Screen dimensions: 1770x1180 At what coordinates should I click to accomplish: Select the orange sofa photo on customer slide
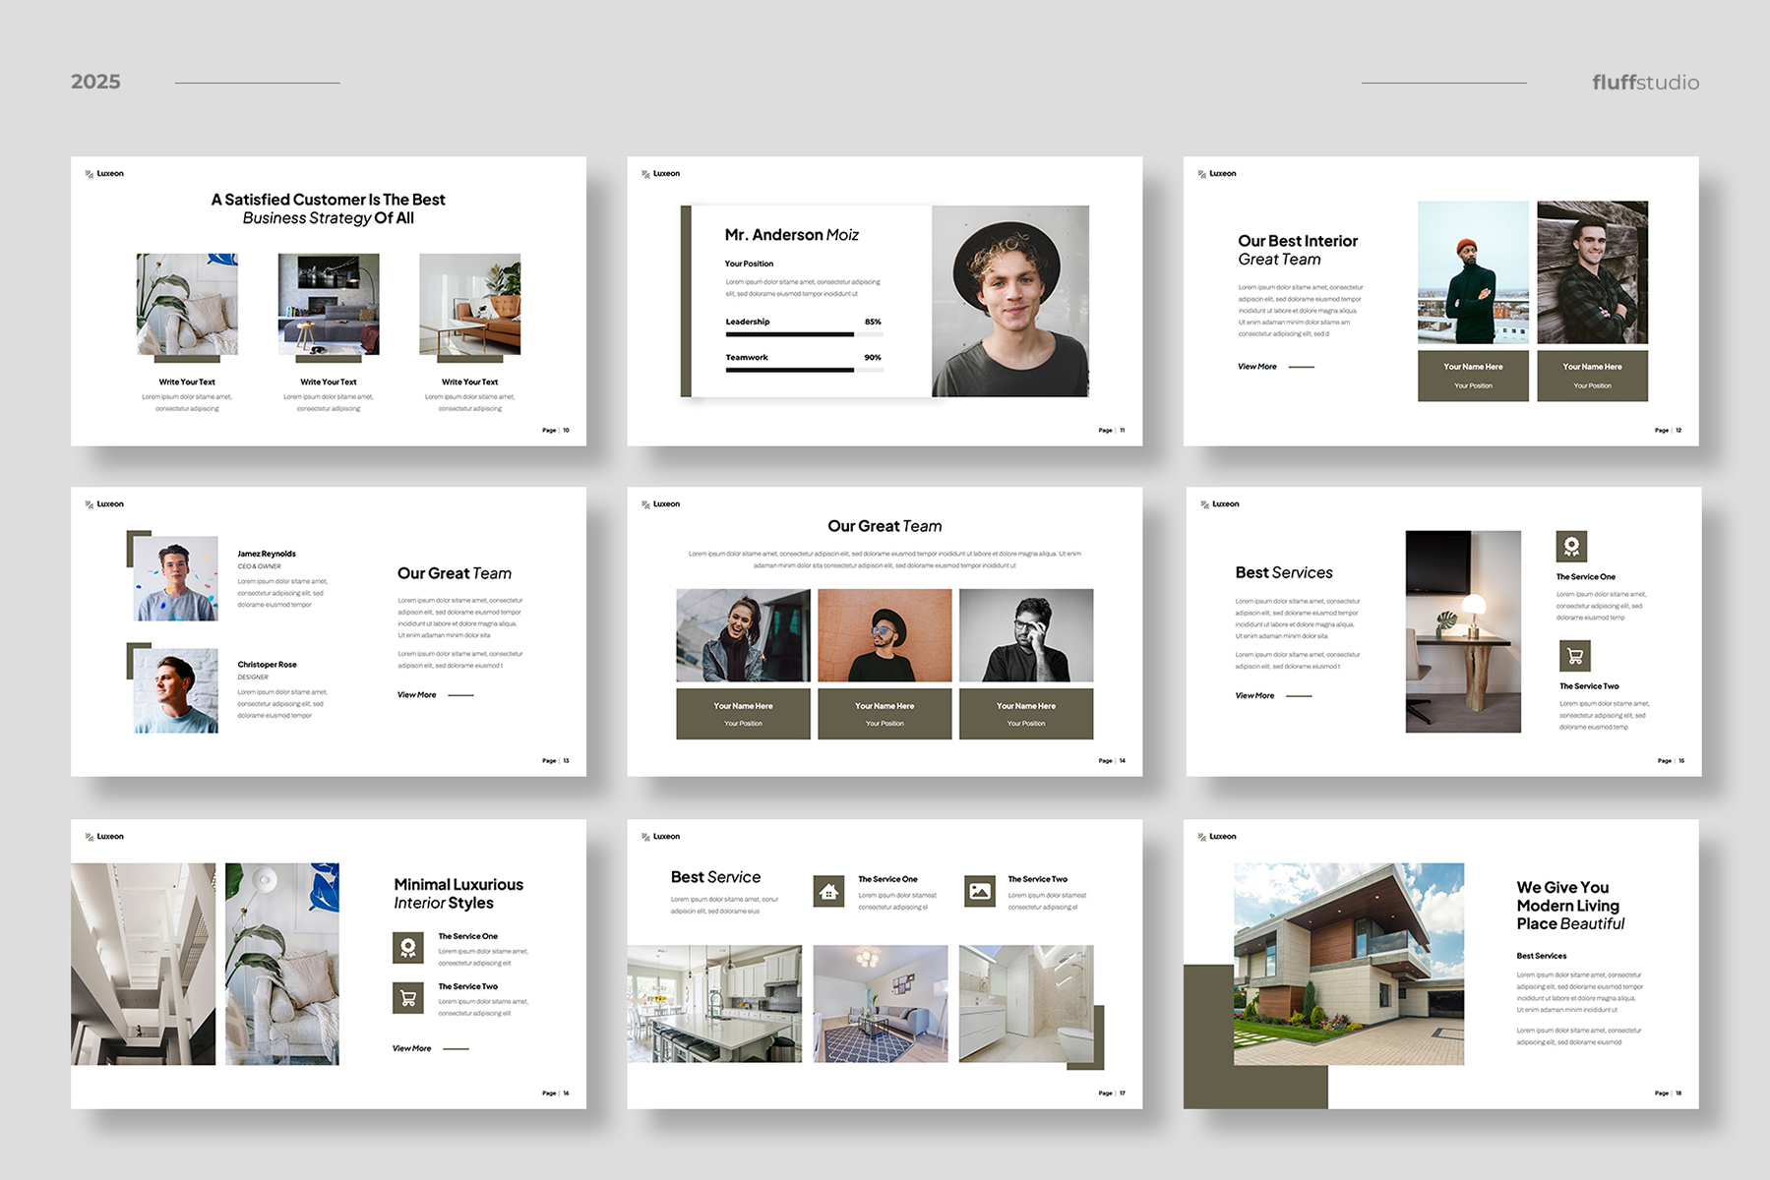tap(469, 305)
